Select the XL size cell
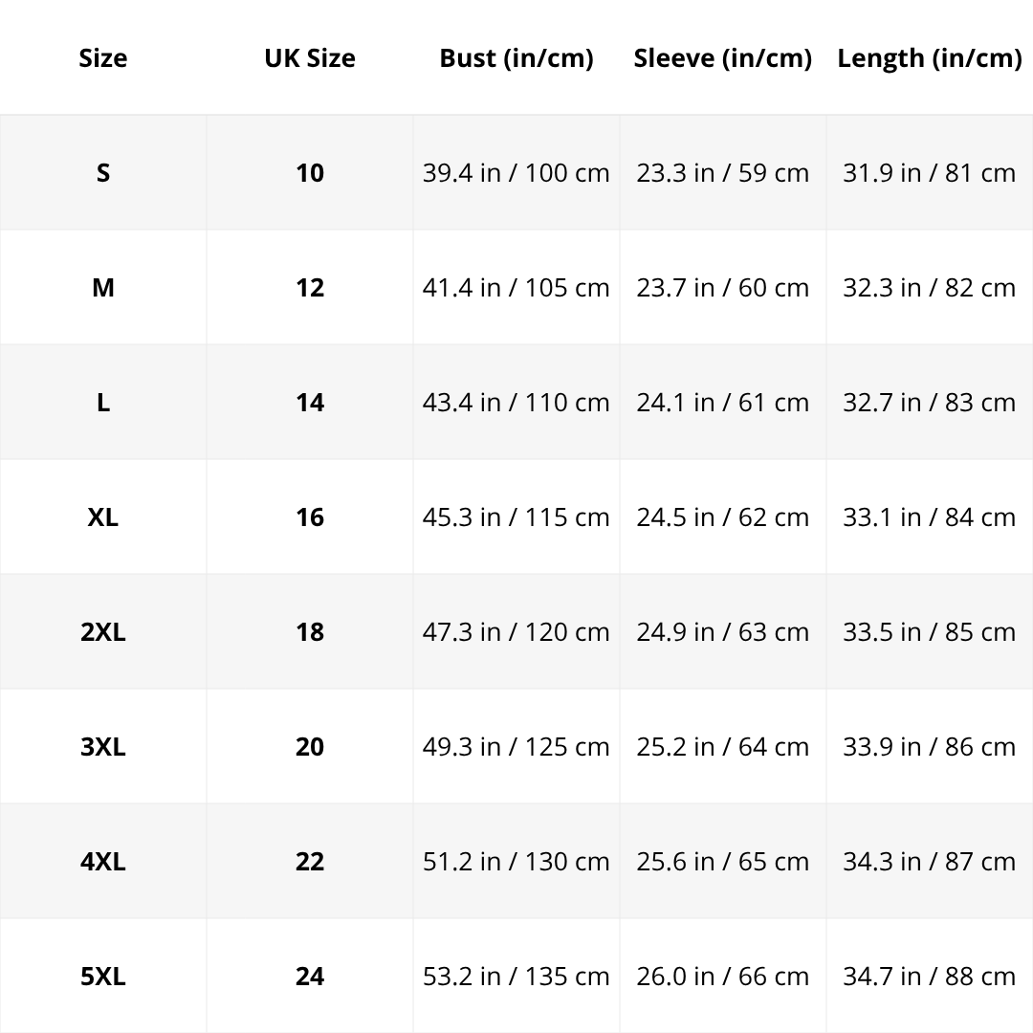Viewport: 1033px width, 1033px height. [103, 517]
